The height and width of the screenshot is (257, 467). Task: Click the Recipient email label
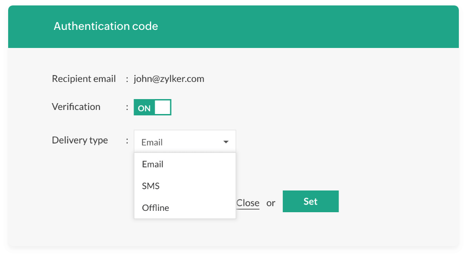pos(84,79)
